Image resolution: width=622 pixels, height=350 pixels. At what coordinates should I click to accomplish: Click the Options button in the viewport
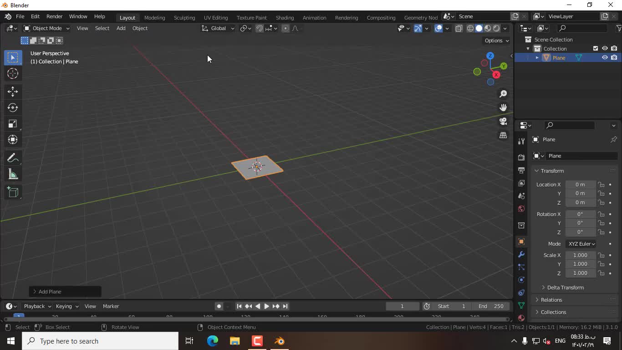coord(496,41)
